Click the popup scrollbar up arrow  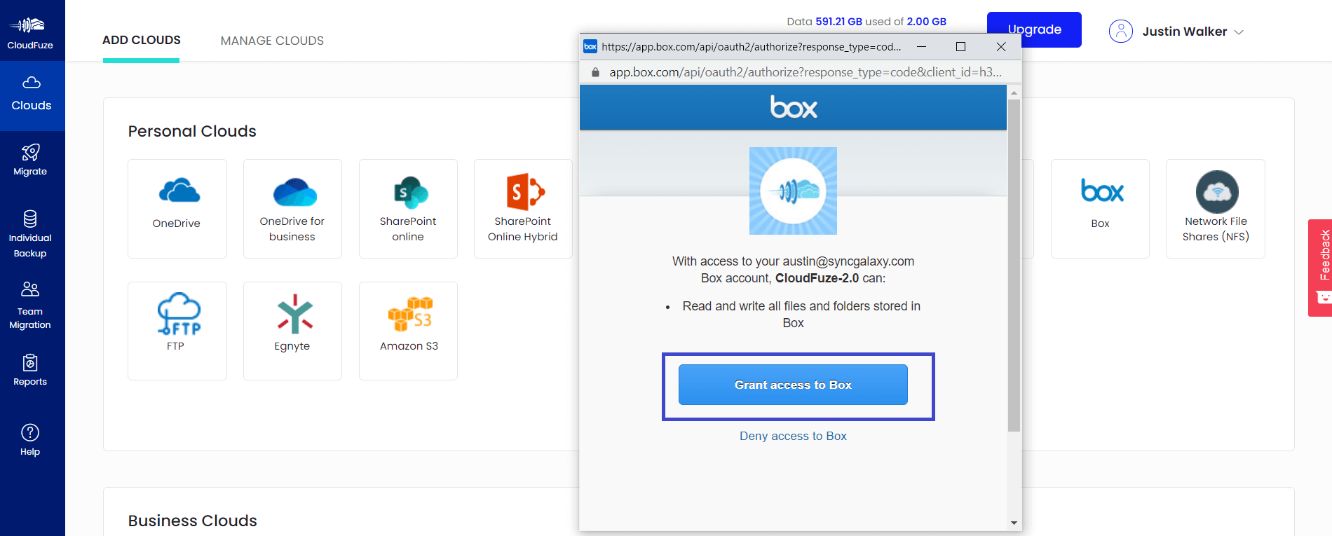1014,92
